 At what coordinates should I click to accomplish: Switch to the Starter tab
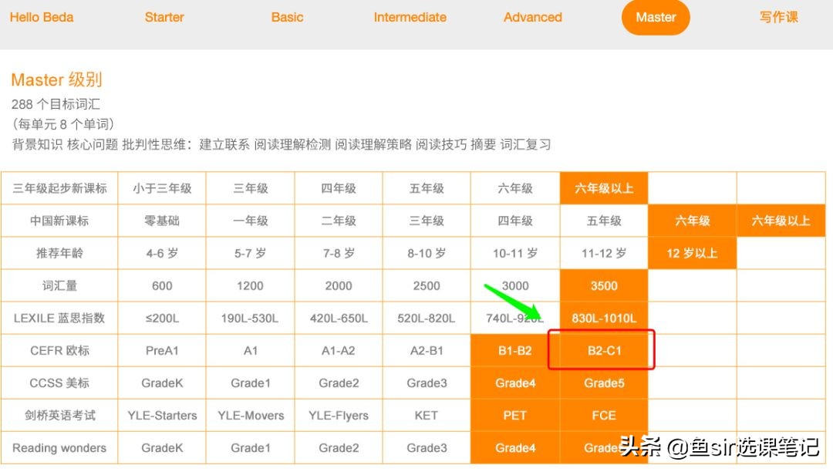164,18
